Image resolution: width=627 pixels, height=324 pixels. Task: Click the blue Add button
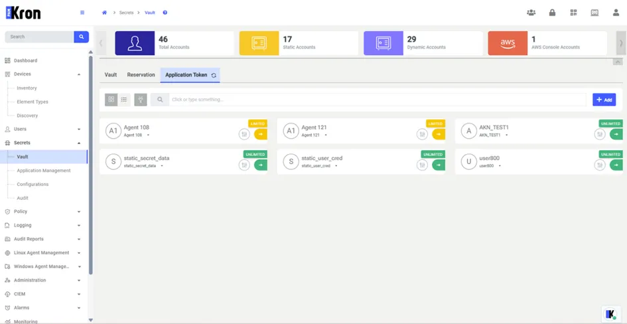(x=604, y=100)
